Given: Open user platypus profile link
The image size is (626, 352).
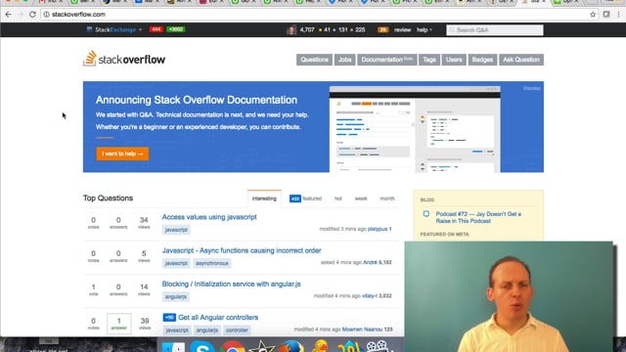Looking at the screenshot, I should coord(378,229).
